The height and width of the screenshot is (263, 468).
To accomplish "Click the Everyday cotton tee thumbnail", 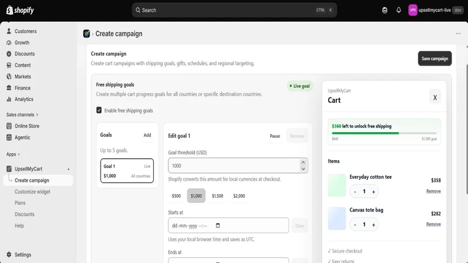I will point(337,185).
